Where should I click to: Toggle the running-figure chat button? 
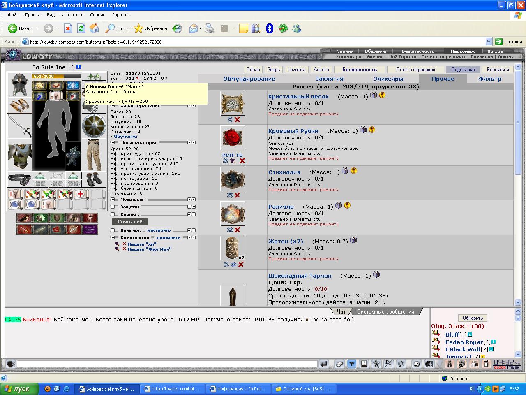click(376, 364)
